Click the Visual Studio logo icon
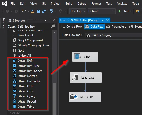 [x=5, y=4]
